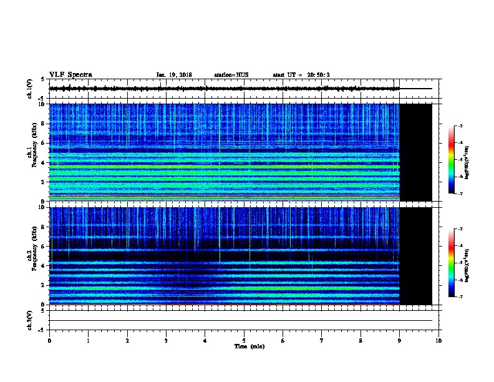
Task: Click time axis tick label "10"
Action: pos(438,341)
